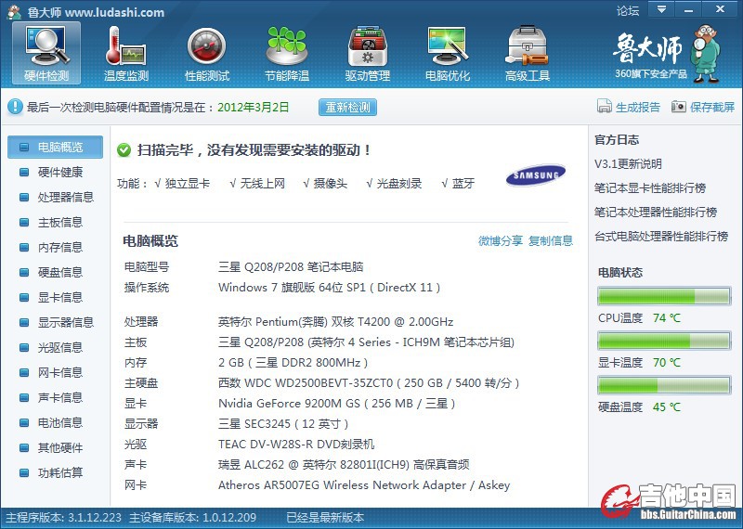
Task: Select 电脑概览 in the sidebar
Action: pyautogui.click(x=55, y=148)
